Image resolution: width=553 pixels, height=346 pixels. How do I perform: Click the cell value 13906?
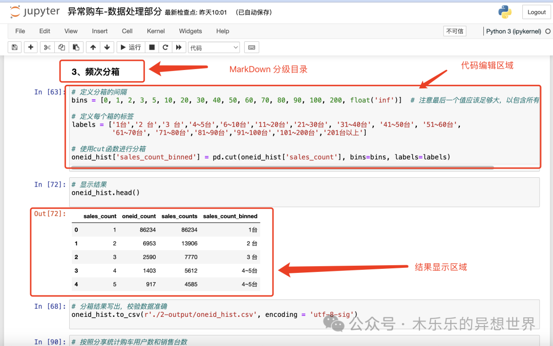[189, 244]
